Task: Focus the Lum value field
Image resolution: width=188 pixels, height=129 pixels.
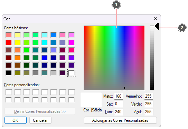Action: click(119, 112)
